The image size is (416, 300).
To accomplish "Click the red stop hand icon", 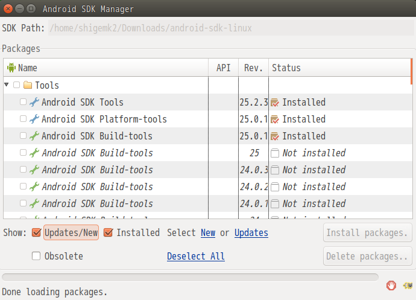I will [391, 286].
